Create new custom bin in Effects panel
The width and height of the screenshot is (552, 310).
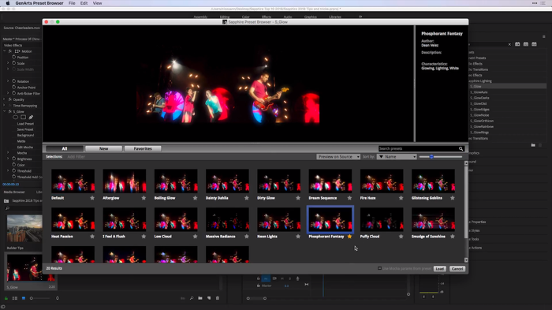pyautogui.click(x=533, y=145)
